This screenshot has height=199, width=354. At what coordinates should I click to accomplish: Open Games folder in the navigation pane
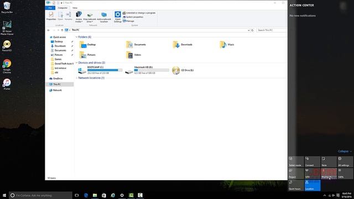(58, 59)
